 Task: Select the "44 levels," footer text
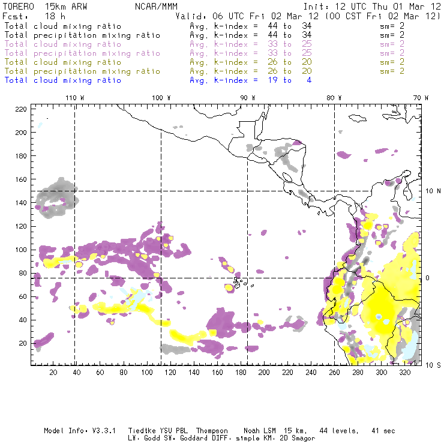tap(339, 431)
